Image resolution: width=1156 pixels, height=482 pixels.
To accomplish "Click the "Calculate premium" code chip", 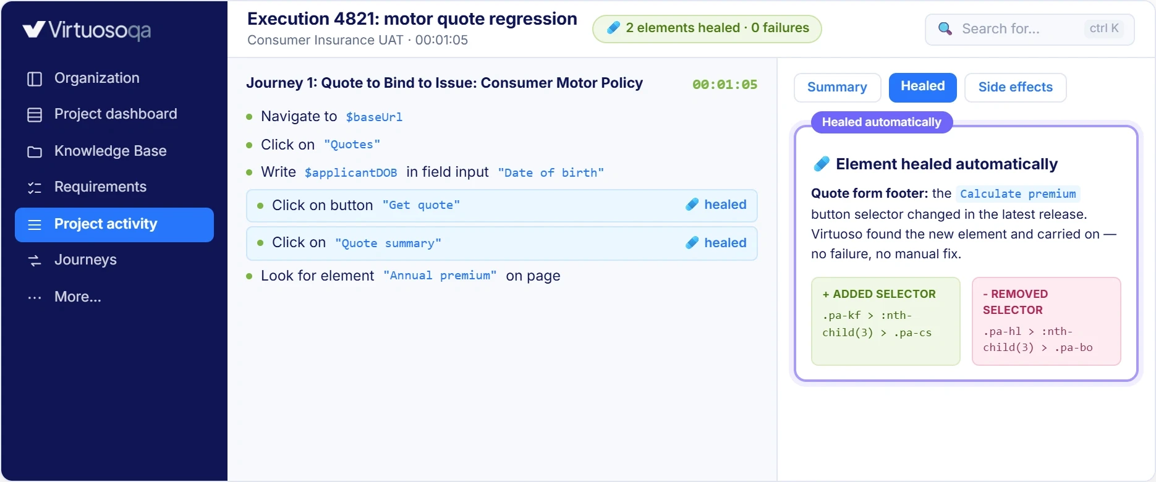I will [1018, 194].
